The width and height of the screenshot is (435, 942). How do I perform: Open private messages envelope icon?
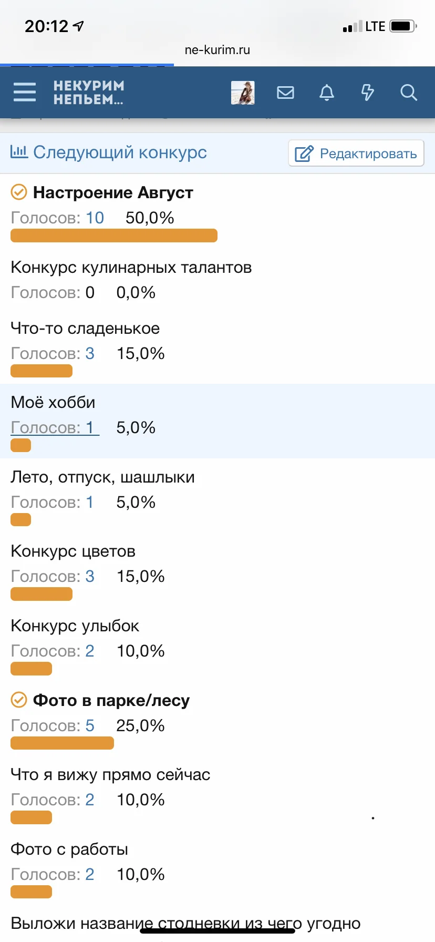click(285, 93)
